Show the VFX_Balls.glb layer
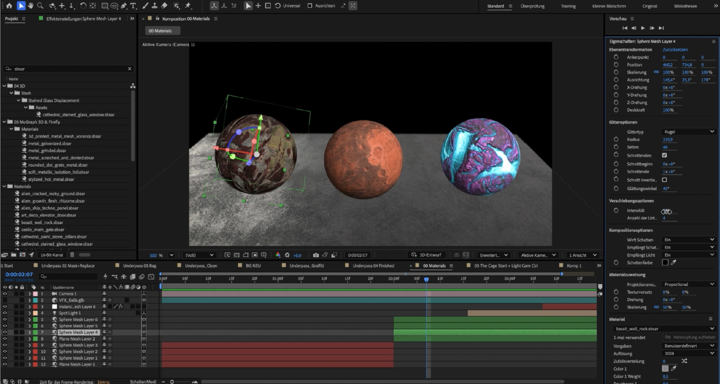This screenshot has height=384, width=720. click(5, 300)
